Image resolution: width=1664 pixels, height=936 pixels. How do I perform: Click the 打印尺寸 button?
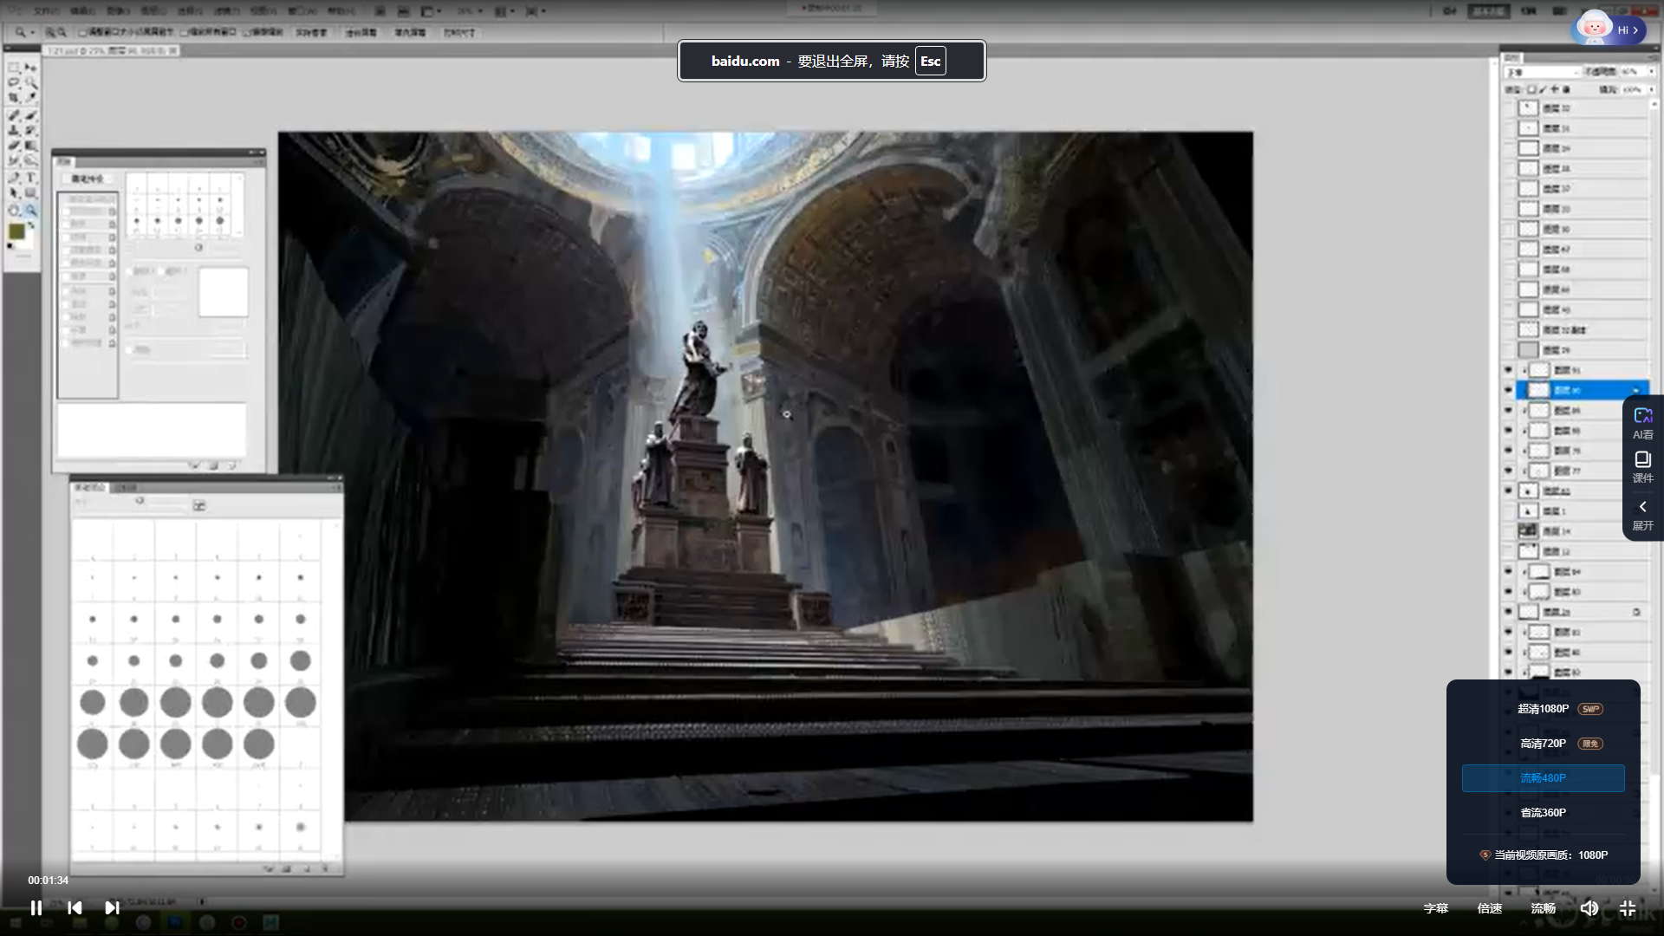(x=459, y=32)
